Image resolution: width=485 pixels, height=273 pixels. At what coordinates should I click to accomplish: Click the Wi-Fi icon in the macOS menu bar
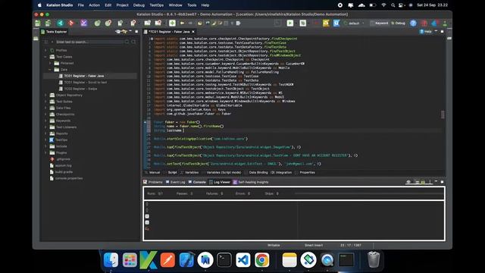click(384, 5)
